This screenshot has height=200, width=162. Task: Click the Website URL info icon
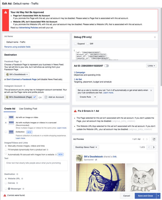point(22,179)
